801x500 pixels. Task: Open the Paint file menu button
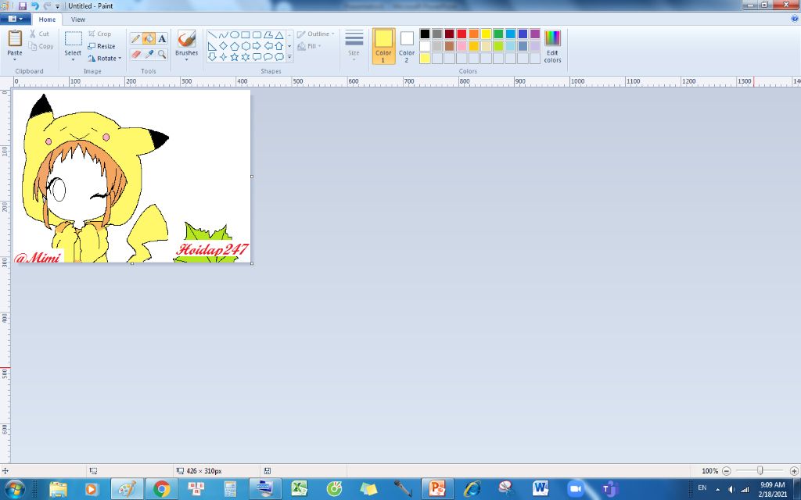pyautogui.click(x=15, y=20)
